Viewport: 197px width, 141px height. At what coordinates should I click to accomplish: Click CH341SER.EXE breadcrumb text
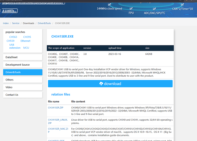click(x=62, y=23)
